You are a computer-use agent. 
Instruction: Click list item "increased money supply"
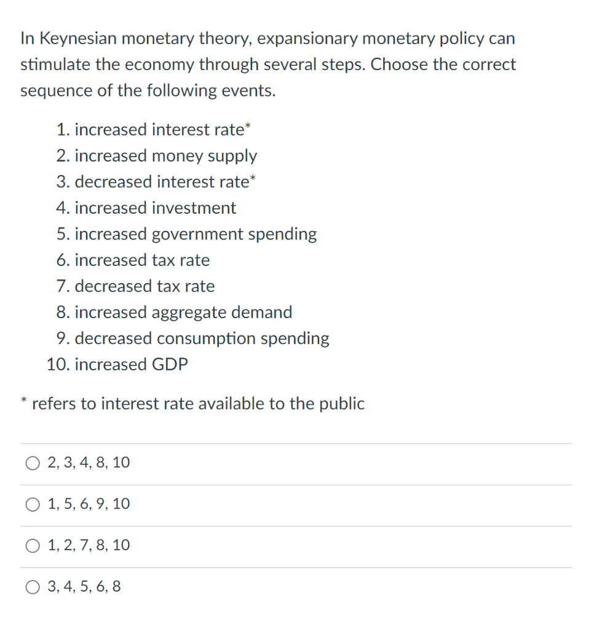[x=157, y=156]
